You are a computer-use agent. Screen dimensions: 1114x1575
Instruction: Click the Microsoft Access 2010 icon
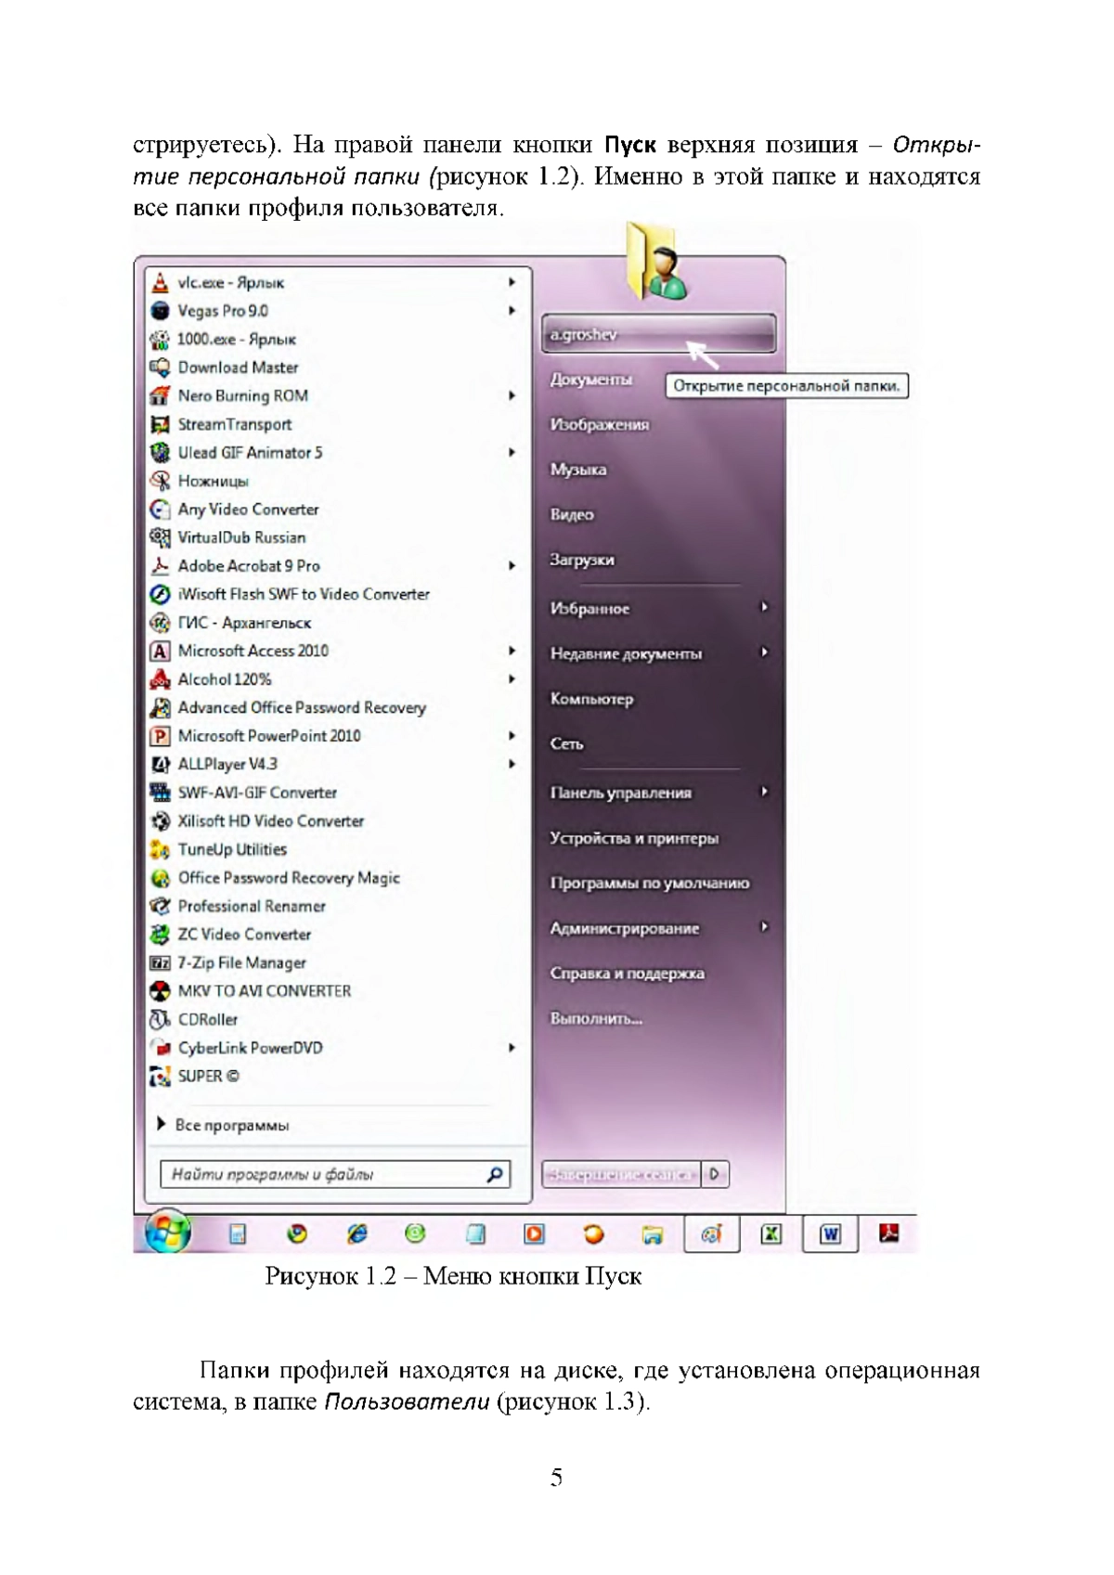tap(161, 652)
